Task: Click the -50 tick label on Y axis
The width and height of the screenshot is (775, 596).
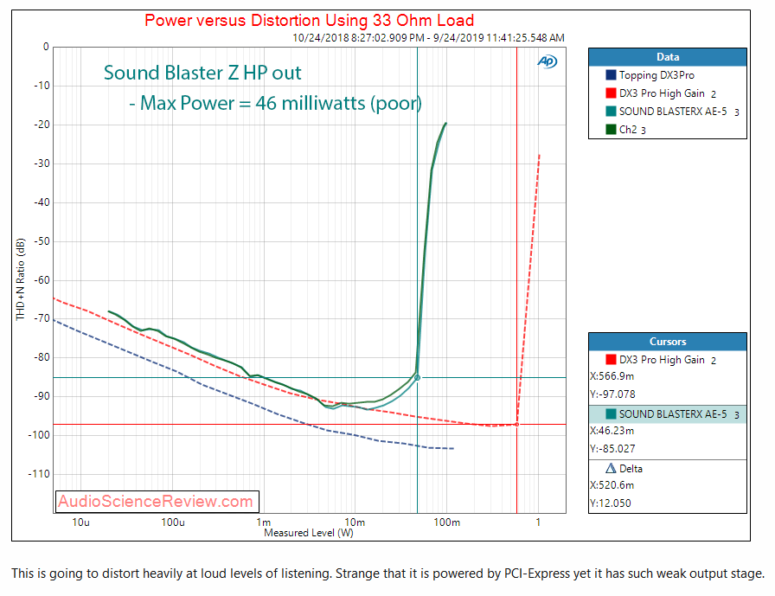Action: (x=42, y=241)
